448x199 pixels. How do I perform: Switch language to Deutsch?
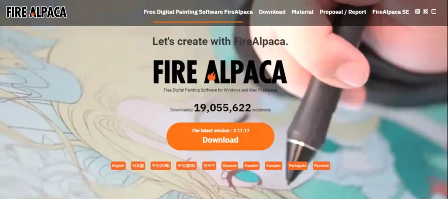tap(230, 166)
